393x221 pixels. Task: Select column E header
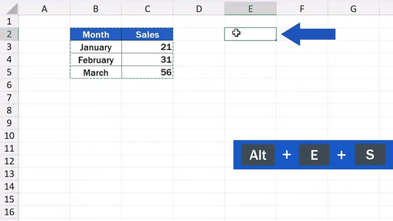(x=250, y=9)
